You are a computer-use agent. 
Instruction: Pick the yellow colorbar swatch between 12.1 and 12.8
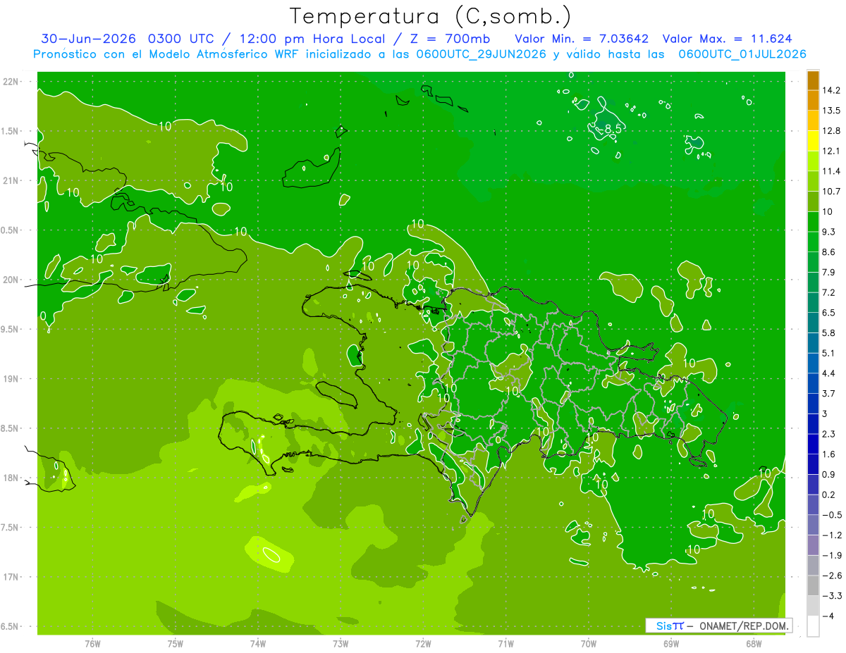[813, 141]
